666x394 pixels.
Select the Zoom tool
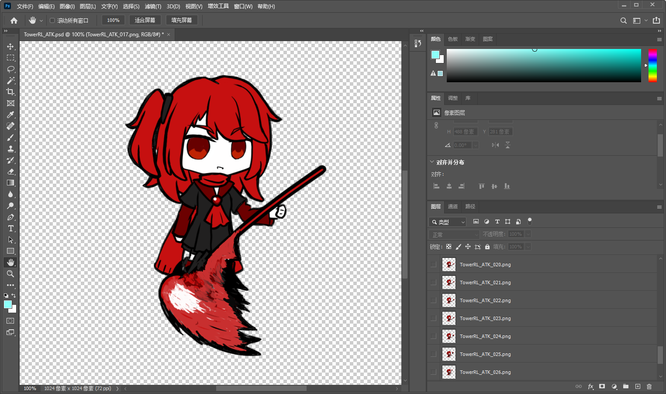10,274
